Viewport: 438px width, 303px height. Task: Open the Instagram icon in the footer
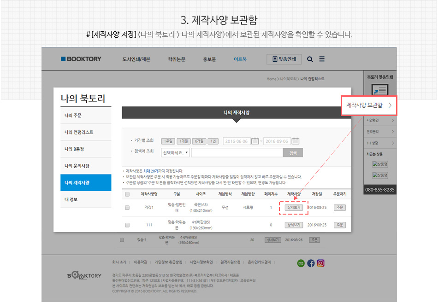click(x=320, y=263)
